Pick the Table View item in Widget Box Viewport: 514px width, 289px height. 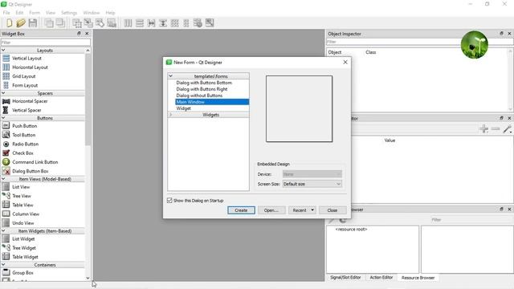(x=22, y=205)
